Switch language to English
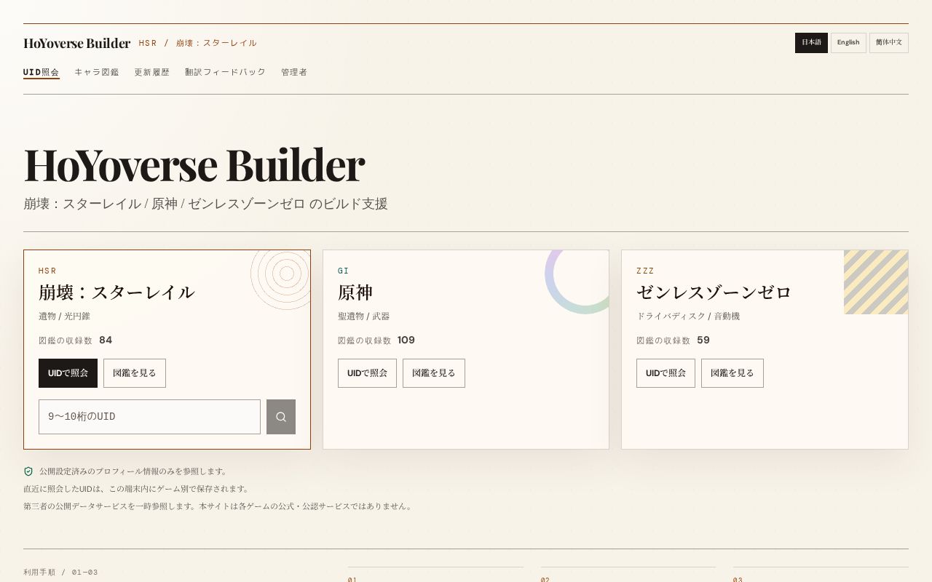This screenshot has height=582, width=932. click(x=848, y=43)
